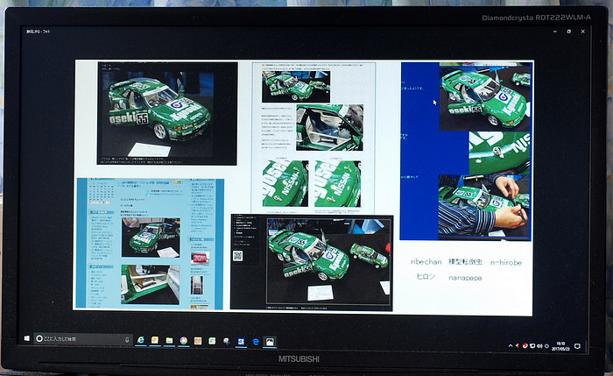Open the volume speaker tray icon
Image resolution: width=613 pixels, height=376 pixels.
pos(540,346)
